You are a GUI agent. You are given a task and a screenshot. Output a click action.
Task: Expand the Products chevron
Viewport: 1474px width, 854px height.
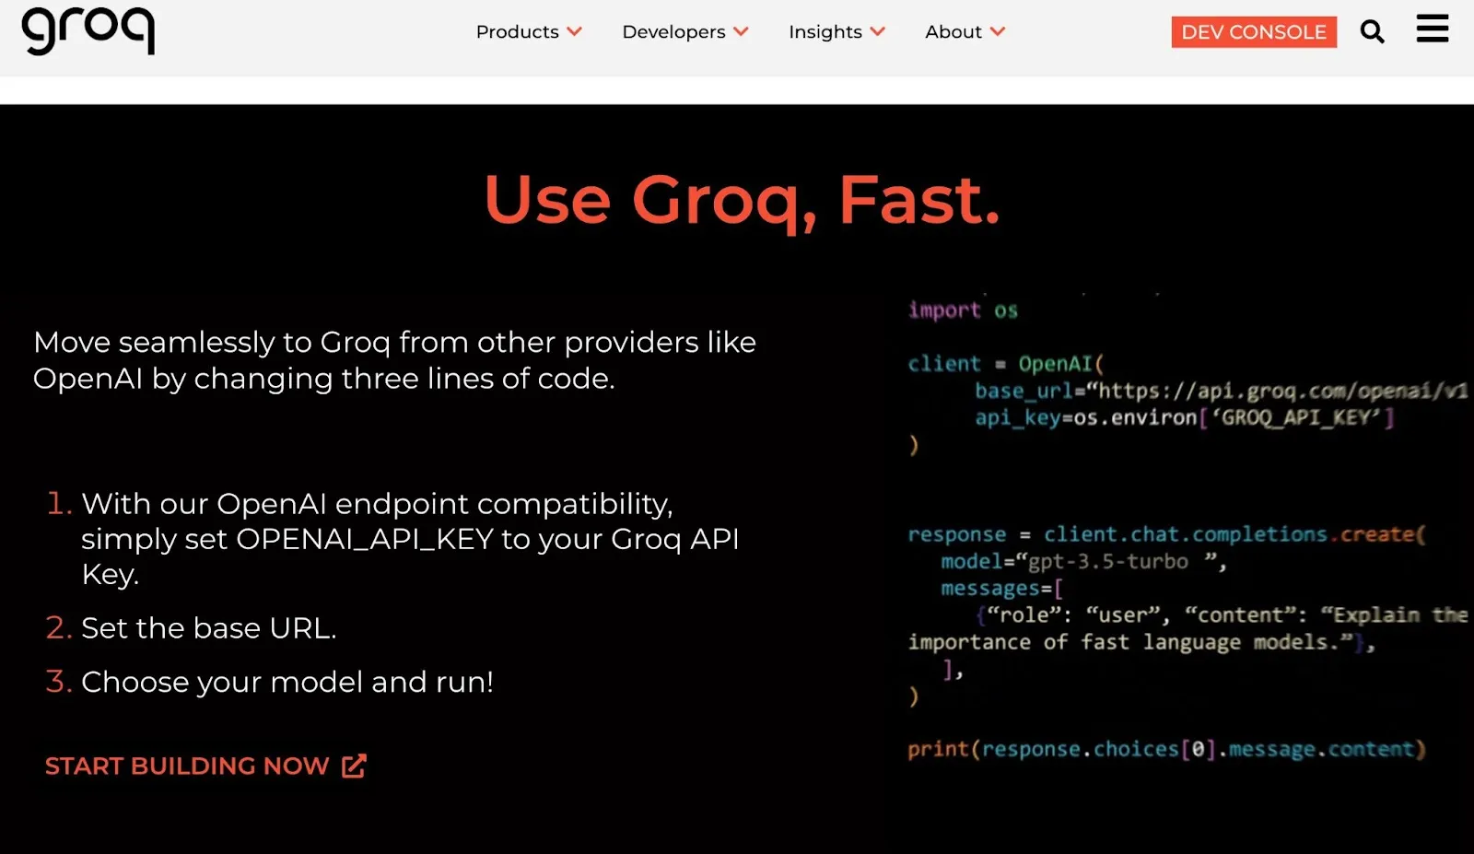pyautogui.click(x=575, y=31)
